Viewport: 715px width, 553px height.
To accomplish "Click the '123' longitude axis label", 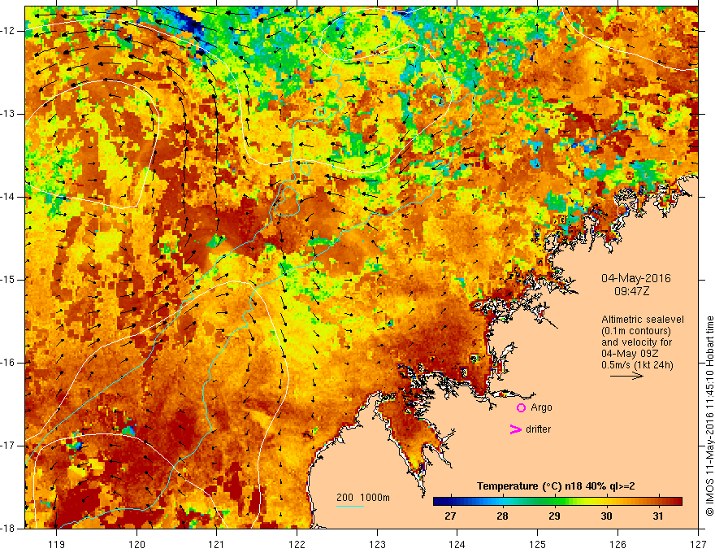I will click(x=377, y=544).
